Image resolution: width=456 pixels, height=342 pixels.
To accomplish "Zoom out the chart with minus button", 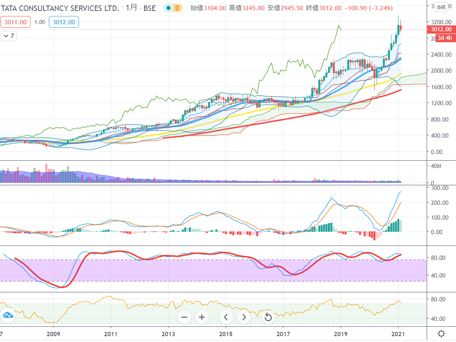I will [184, 317].
